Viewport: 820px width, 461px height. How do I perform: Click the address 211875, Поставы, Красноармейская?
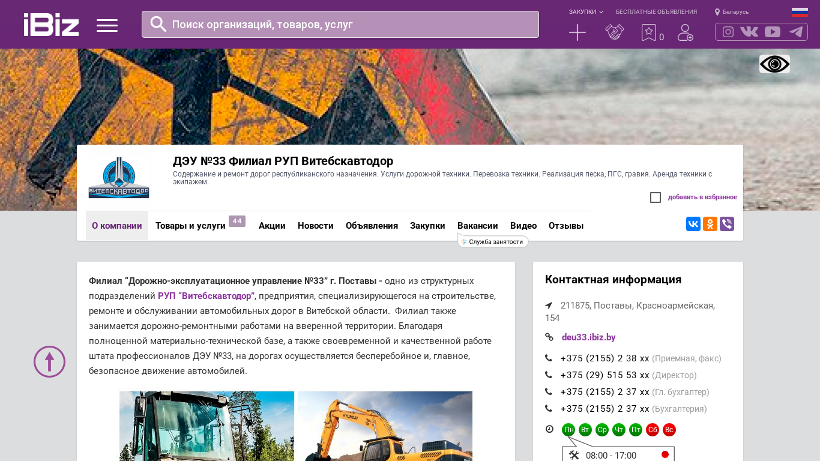(630, 312)
